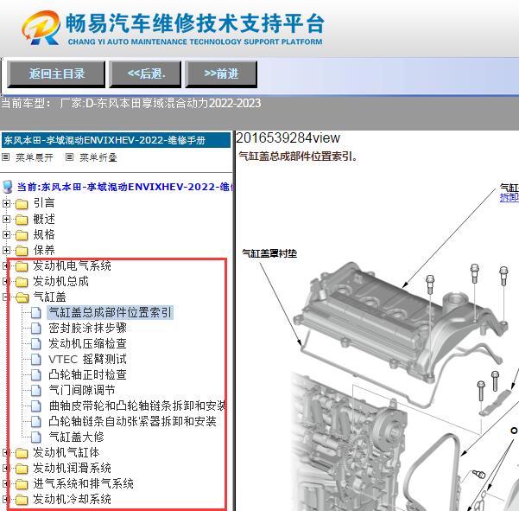
Task: Select the 引言 tree label
Action: coord(44,203)
